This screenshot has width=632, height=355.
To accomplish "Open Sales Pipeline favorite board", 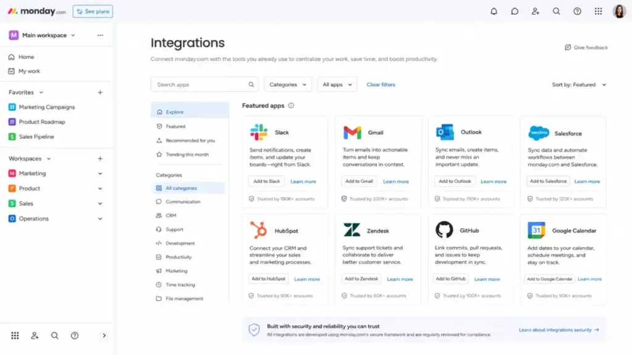I will tap(36, 136).
